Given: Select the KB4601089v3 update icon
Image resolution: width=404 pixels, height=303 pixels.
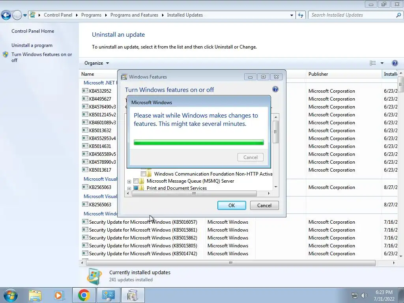Looking at the screenshot, I should (85, 122).
